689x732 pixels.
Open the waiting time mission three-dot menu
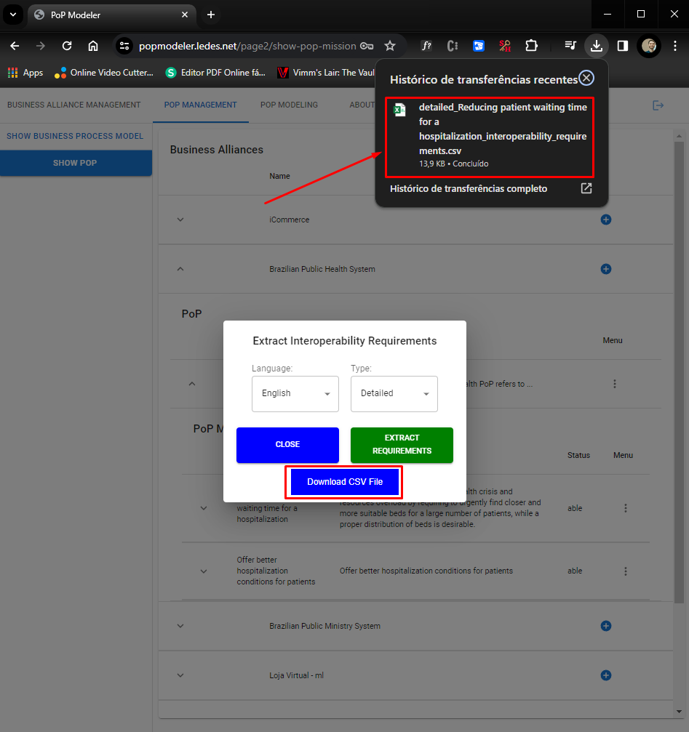(626, 508)
